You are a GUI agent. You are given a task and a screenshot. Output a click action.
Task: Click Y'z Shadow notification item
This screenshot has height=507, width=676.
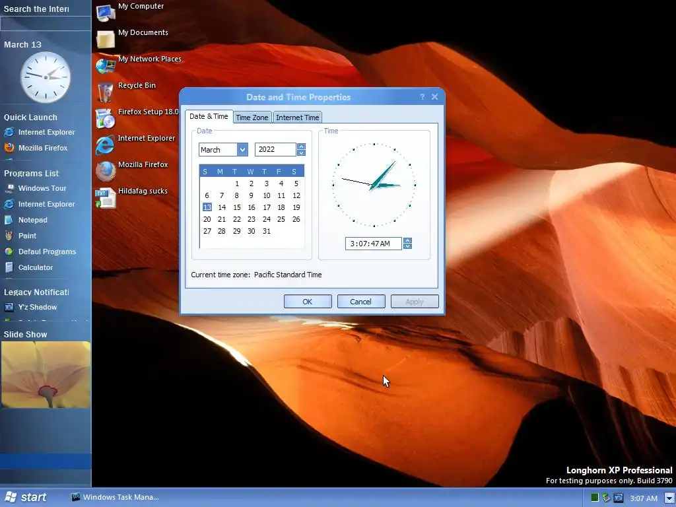tap(30, 307)
